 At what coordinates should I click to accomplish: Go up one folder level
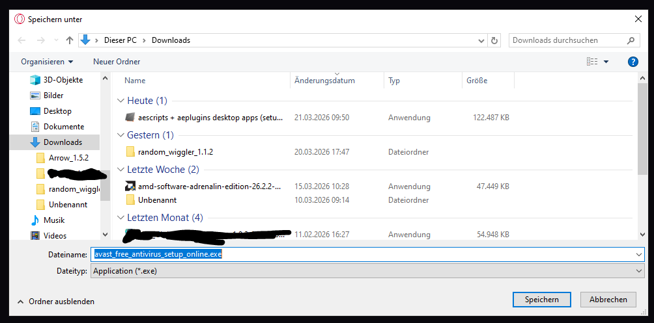(x=70, y=40)
